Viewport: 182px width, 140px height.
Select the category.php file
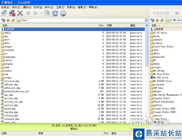coord(12,119)
